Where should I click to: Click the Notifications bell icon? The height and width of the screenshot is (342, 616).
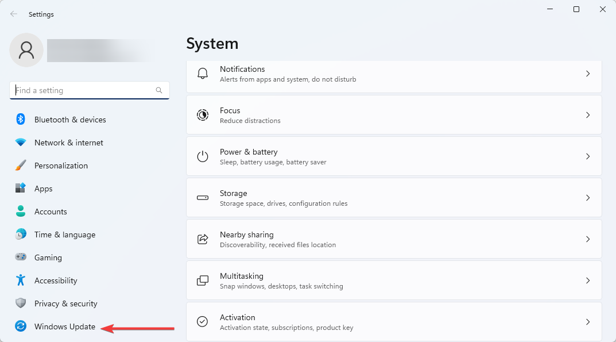click(x=203, y=74)
